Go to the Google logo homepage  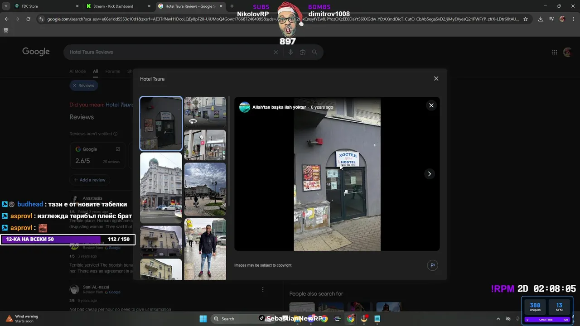[36, 52]
